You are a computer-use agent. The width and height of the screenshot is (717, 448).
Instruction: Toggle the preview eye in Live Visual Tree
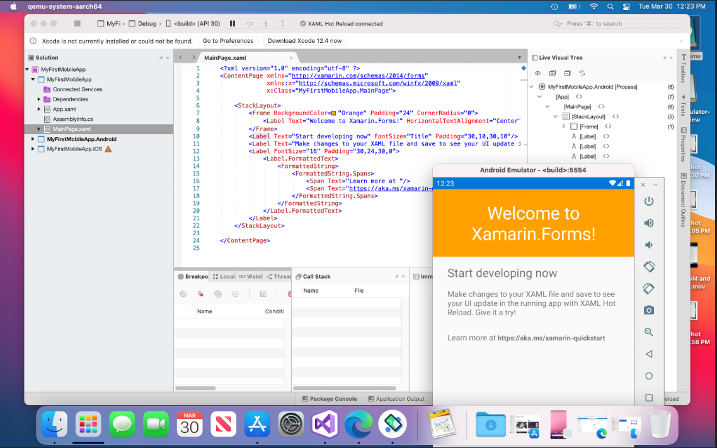click(537, 72)
